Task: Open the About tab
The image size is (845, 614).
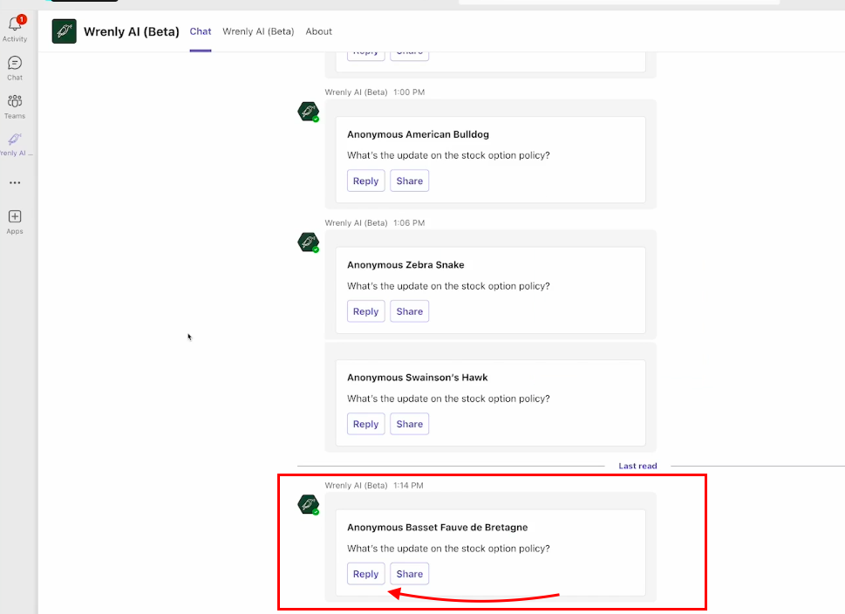Action: [x=318, y=31]
